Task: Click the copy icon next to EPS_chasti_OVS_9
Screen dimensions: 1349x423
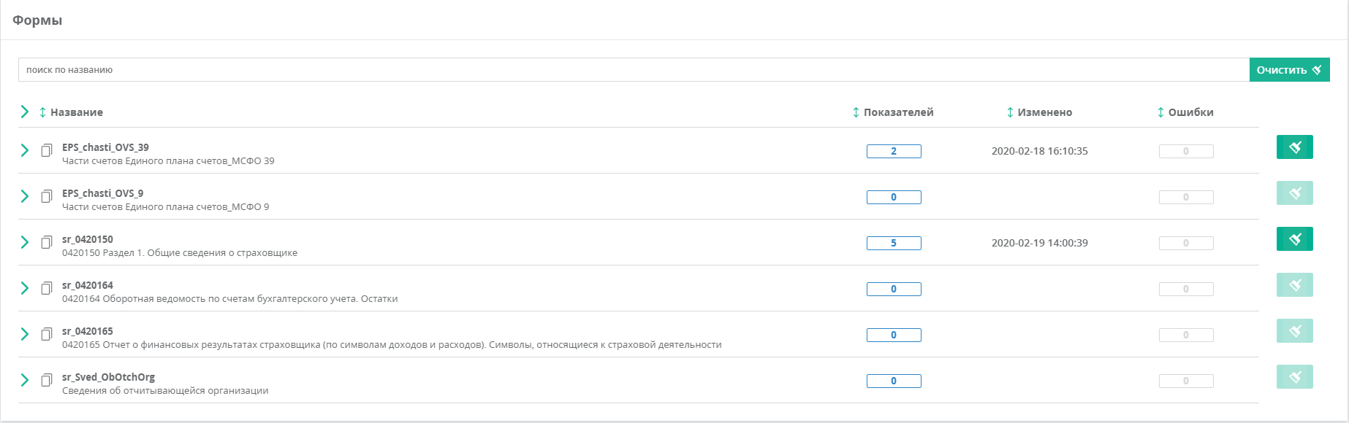Action: [47, 196]
